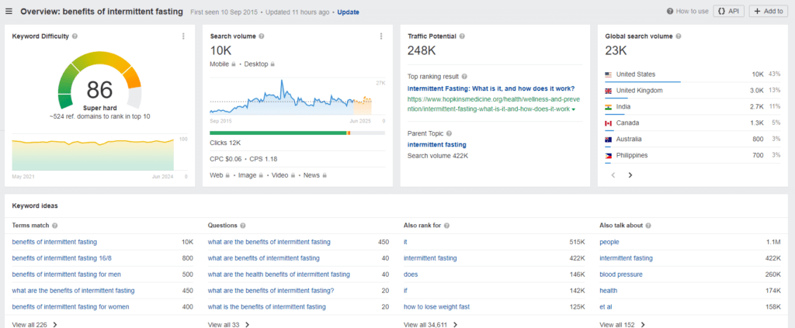Open the does keyword in Also rank for
795x328 pixels.
pyautogui.click(x=411, y=274)
